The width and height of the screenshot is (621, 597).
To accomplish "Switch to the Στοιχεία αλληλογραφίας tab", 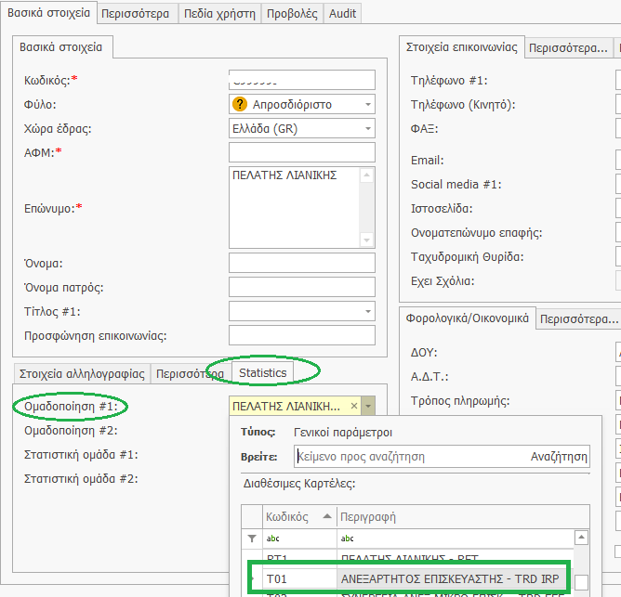I will 82,374.
